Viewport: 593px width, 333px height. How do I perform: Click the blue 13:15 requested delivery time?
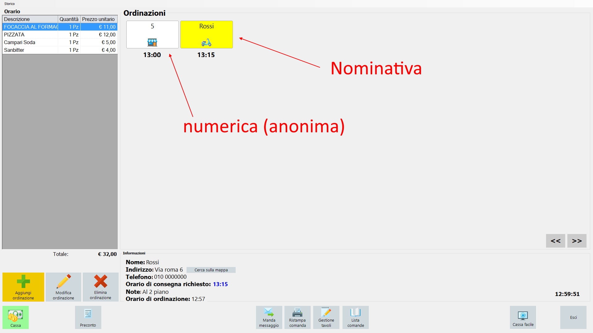click(x=220, y=284)
